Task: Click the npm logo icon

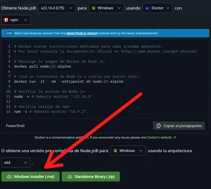Action: tap(6, 20)
